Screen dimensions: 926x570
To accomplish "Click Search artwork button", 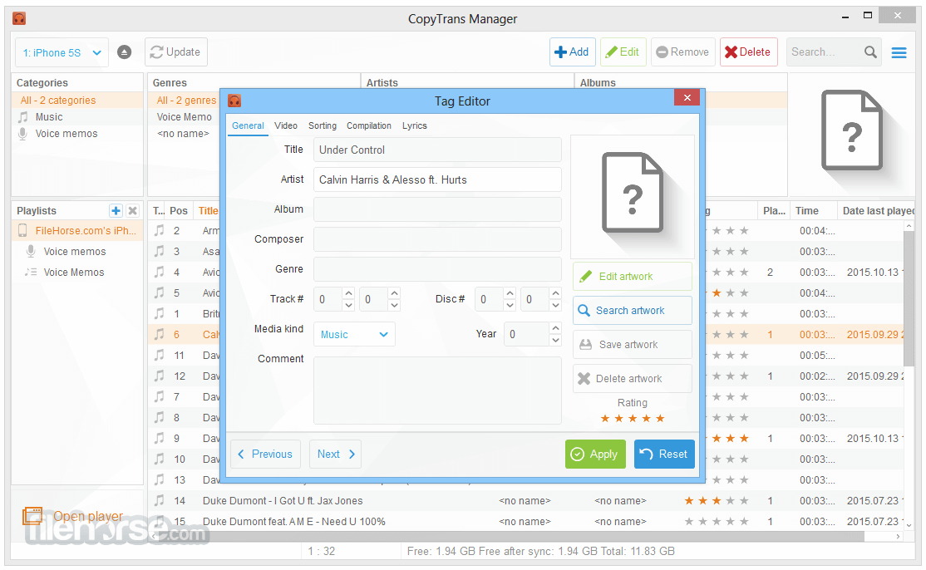I will [633, 311].
